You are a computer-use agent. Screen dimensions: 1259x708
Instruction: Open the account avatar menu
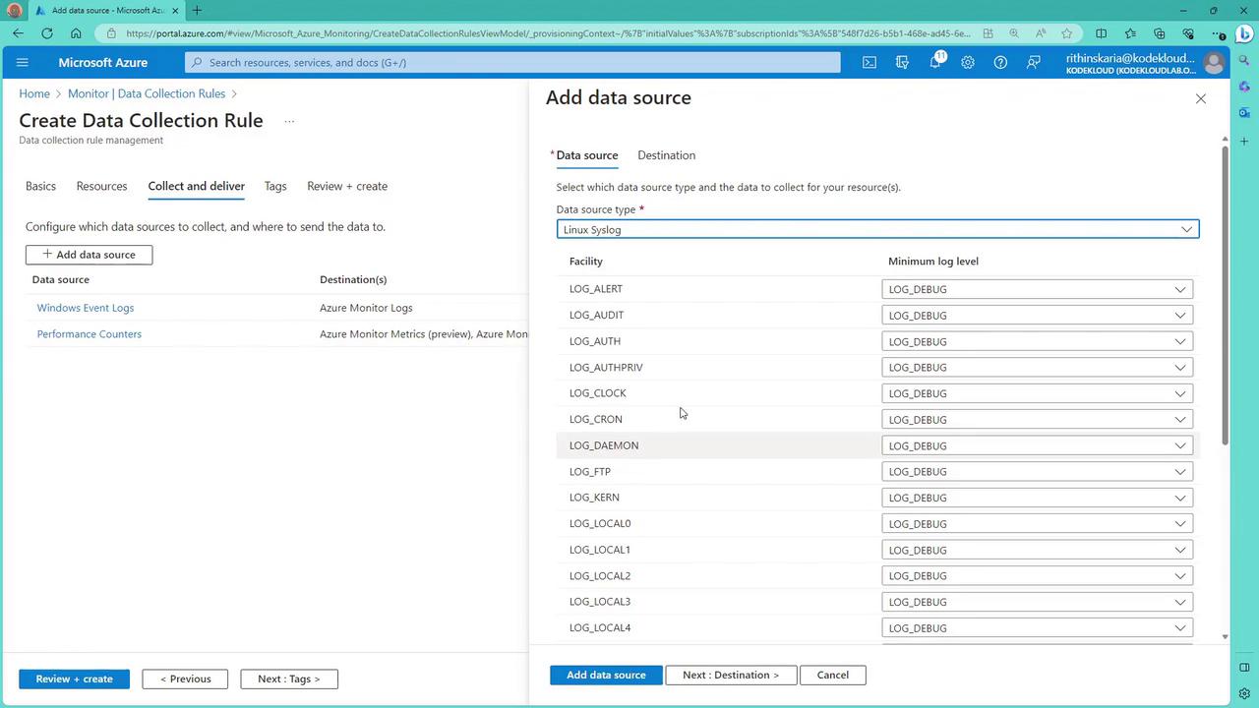click(x=1214, y=63)
